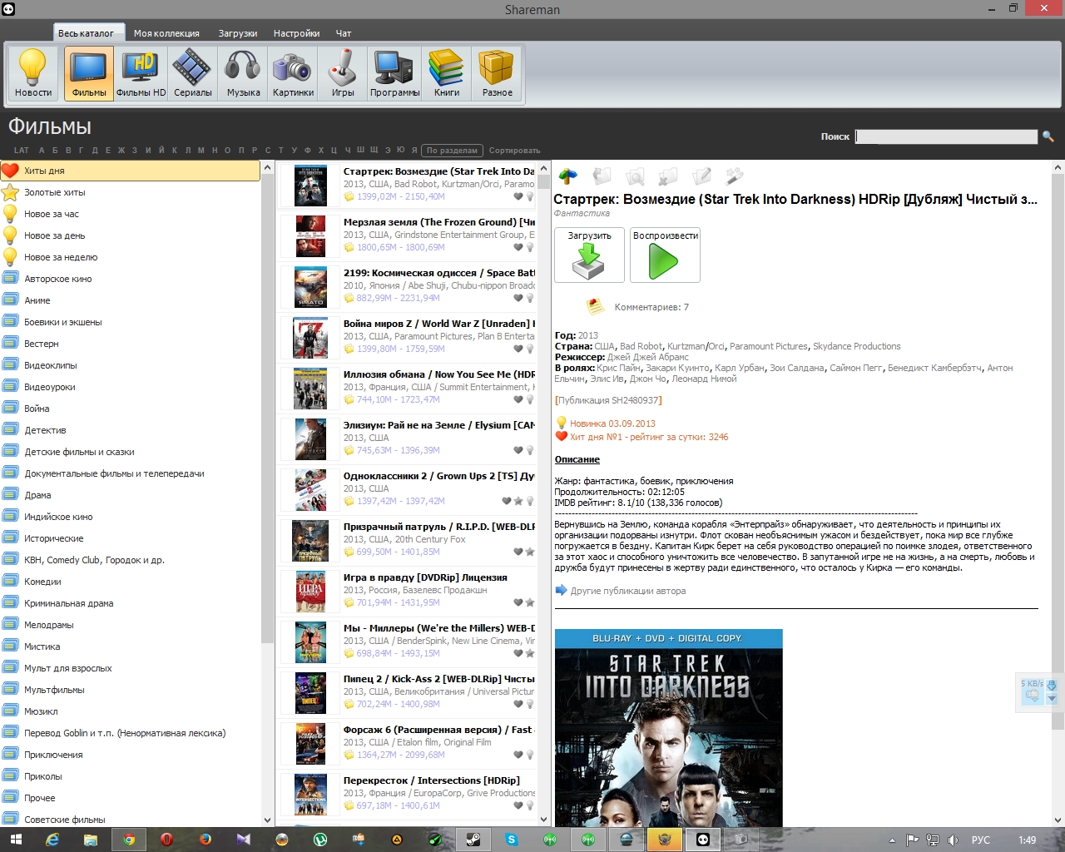
Task: Select Мы - Миллеры movie entry
Action: point(407,641)
